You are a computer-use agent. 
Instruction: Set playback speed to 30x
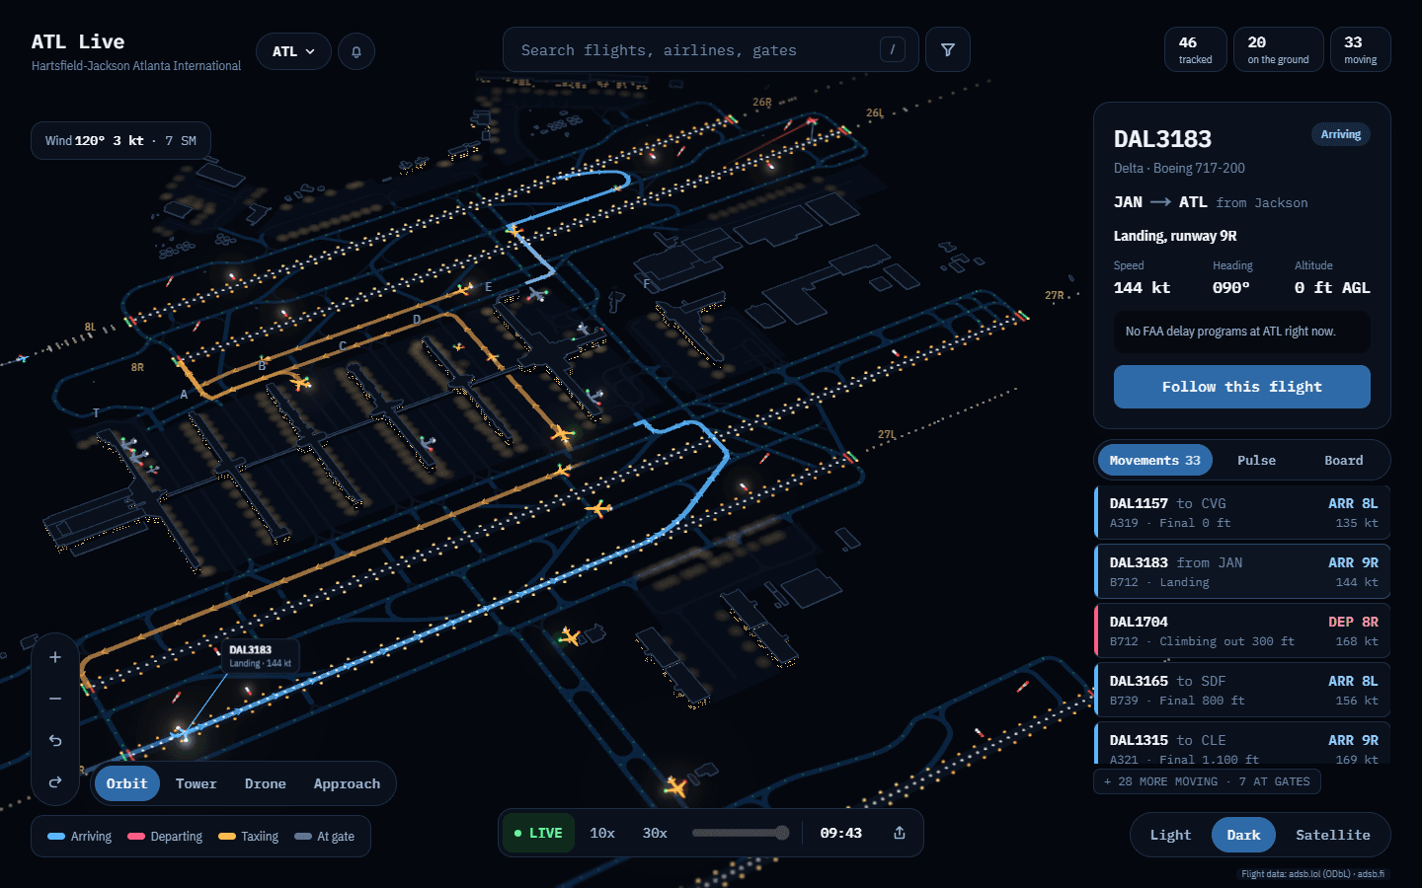coord(655,833)
